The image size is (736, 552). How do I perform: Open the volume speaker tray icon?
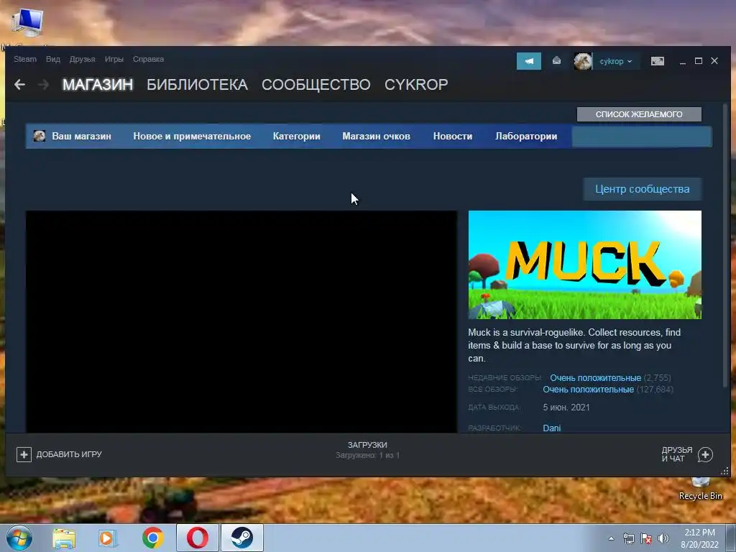(663, 538)
